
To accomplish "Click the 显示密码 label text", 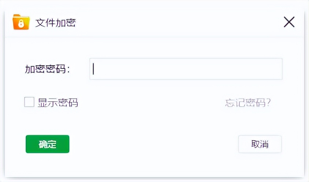I will 58,103.
